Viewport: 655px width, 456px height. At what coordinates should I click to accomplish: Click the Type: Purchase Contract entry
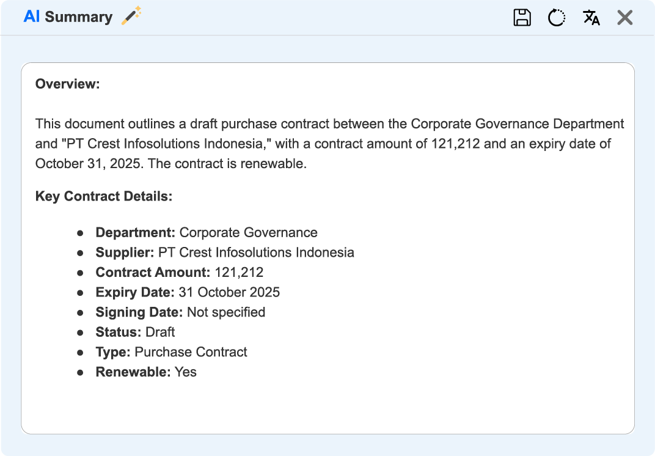(x=171, y=352)
